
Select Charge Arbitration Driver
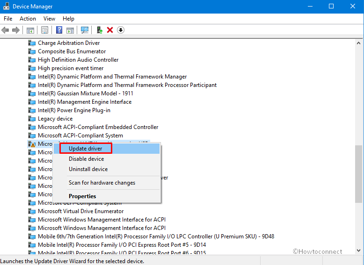coord(69,43)
